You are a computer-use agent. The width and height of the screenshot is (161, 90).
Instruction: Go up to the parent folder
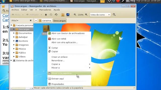click(x=46, y=15)
